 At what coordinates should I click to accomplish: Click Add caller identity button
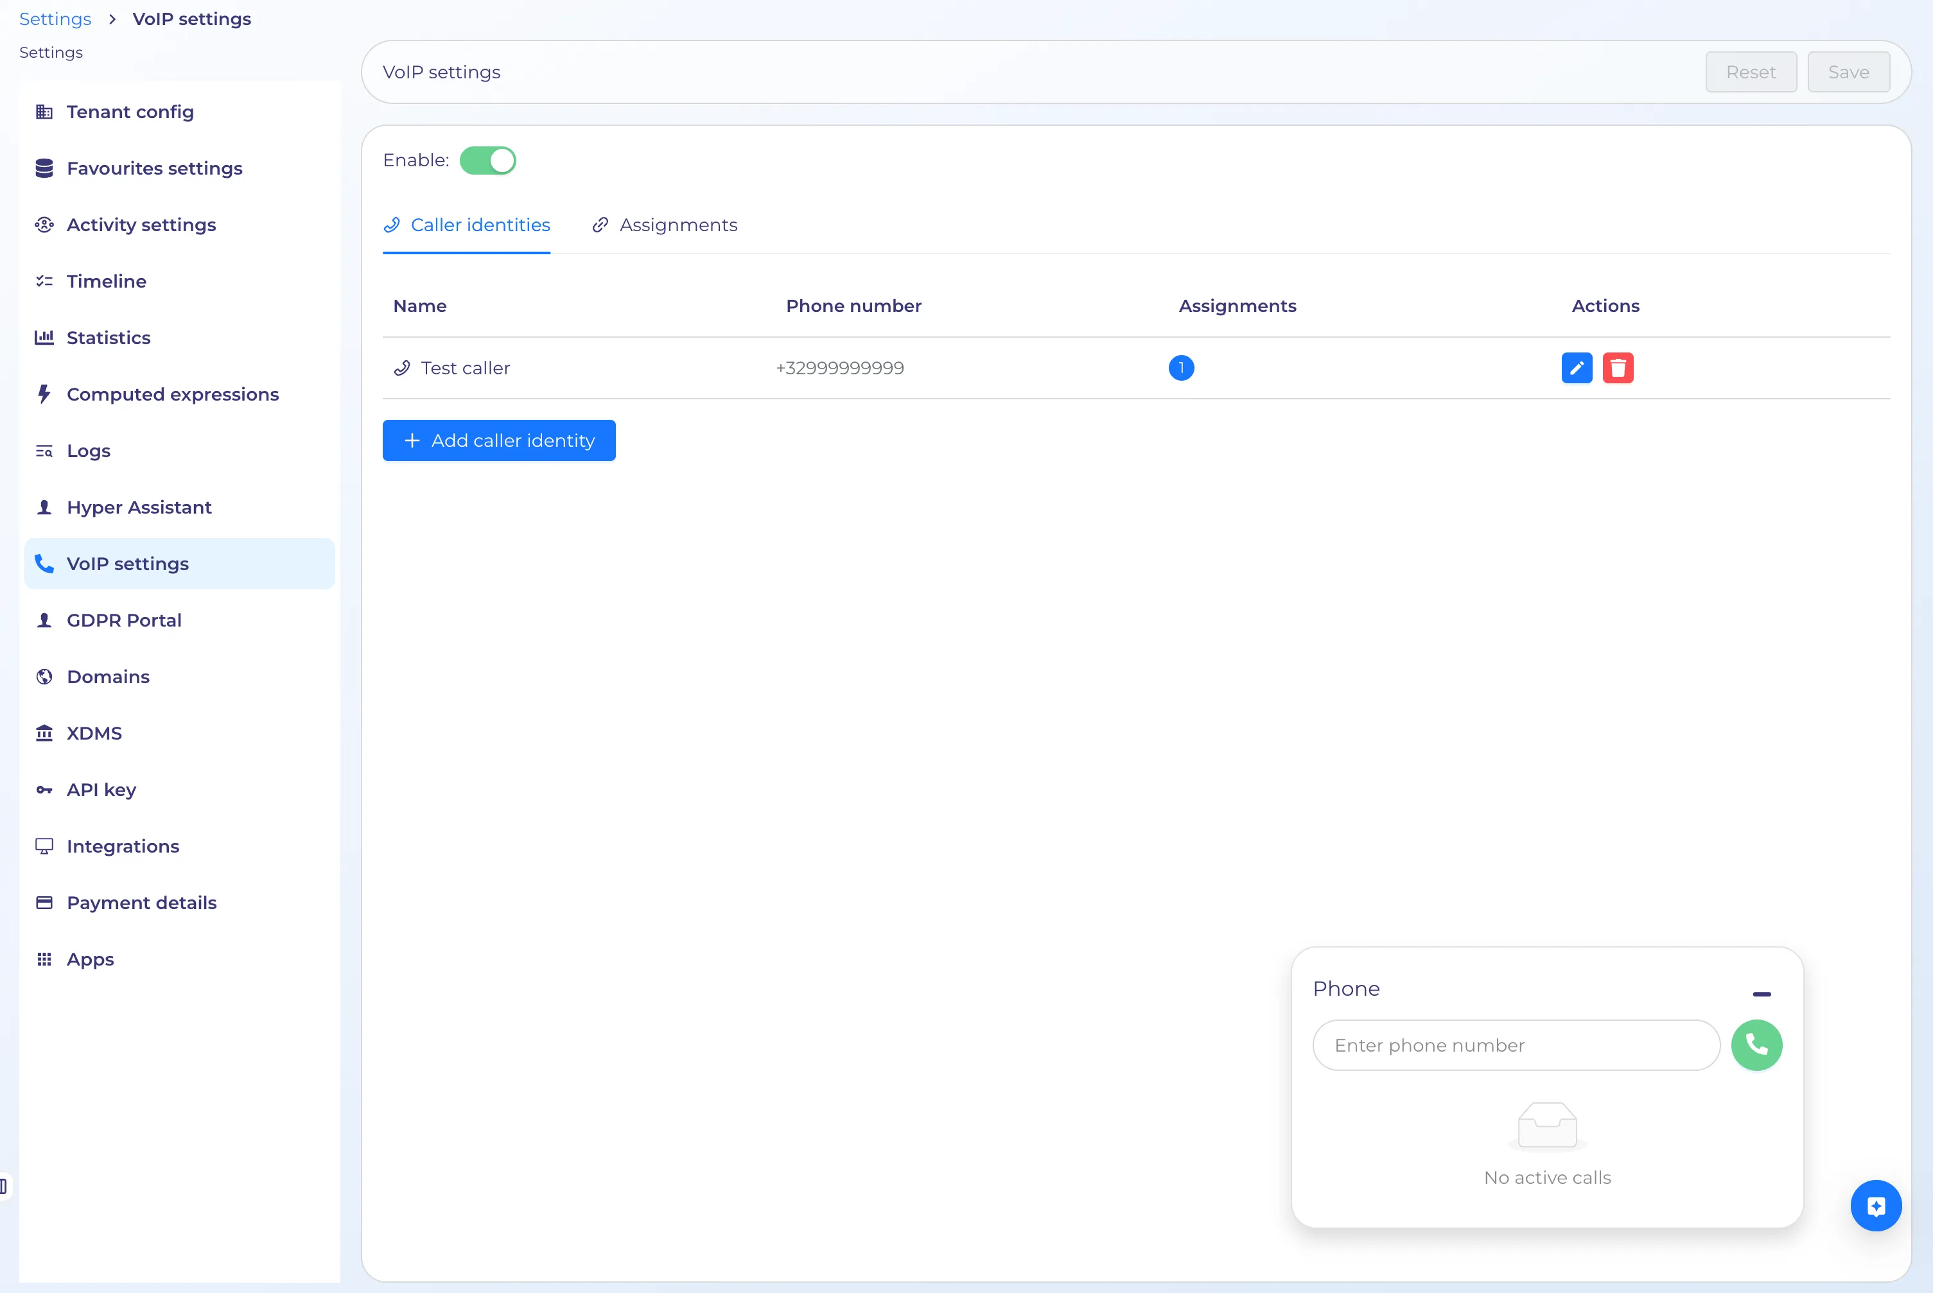coord(499,440)
